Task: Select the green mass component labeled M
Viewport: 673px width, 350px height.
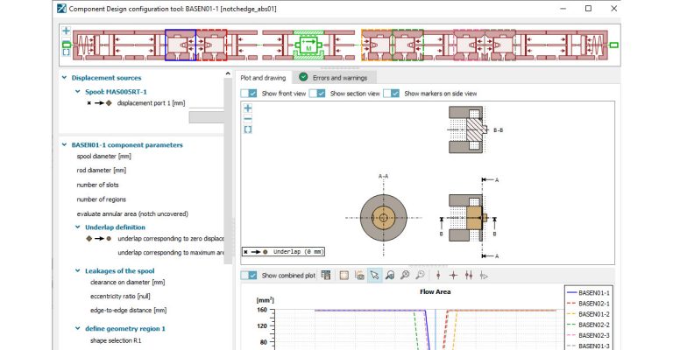Action: [x=308, y=45]
